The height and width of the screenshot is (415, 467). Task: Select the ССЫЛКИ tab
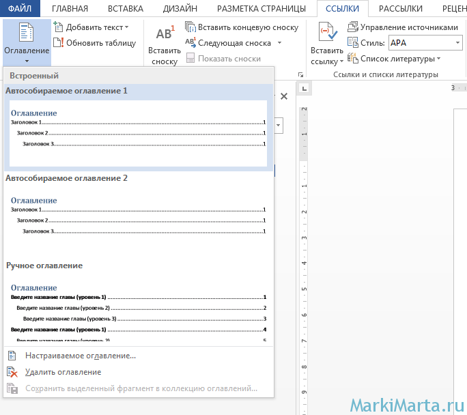pos(342,9)
